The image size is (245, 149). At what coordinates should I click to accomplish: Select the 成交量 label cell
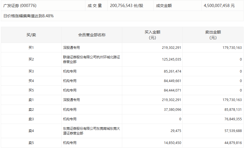pyautogui.click(x=95, y=6)
